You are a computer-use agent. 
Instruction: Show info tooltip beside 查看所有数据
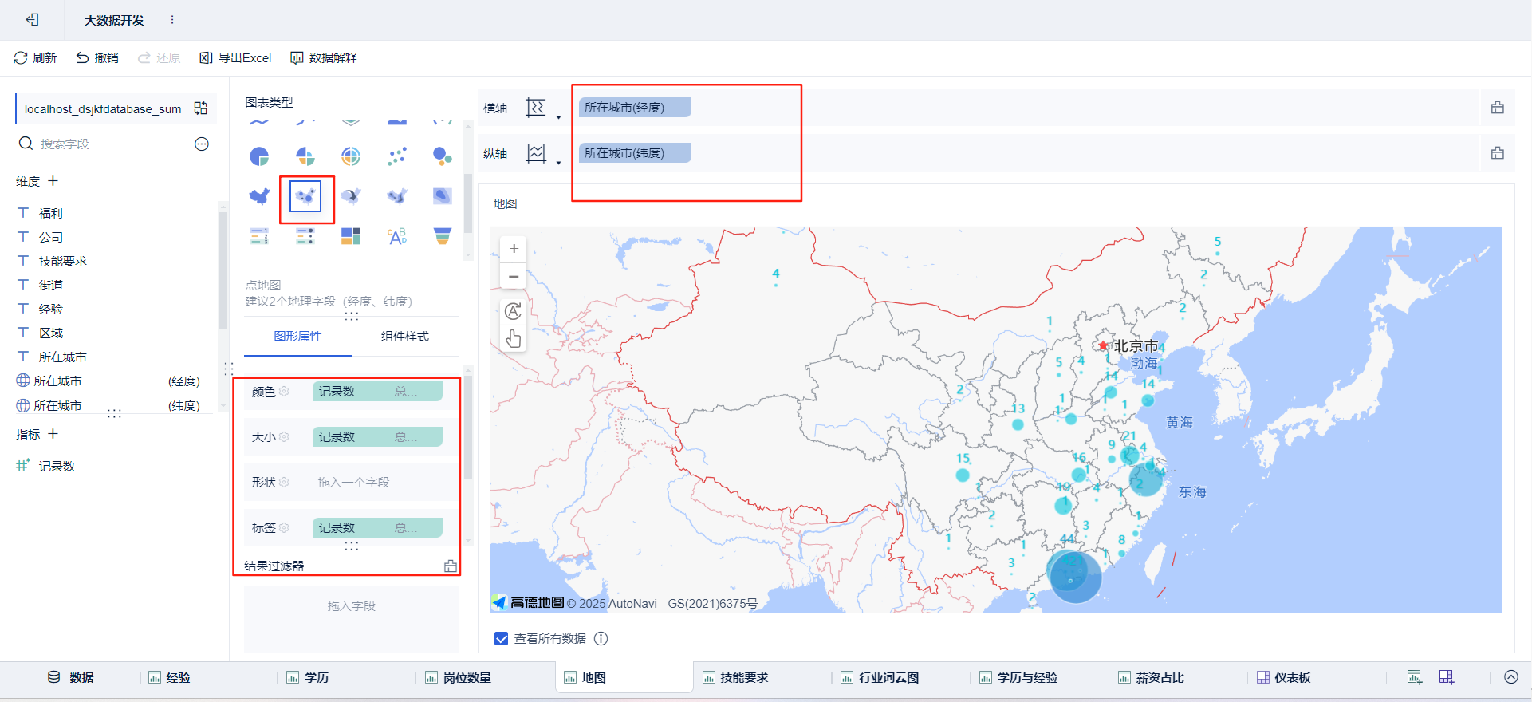(601, 639)
